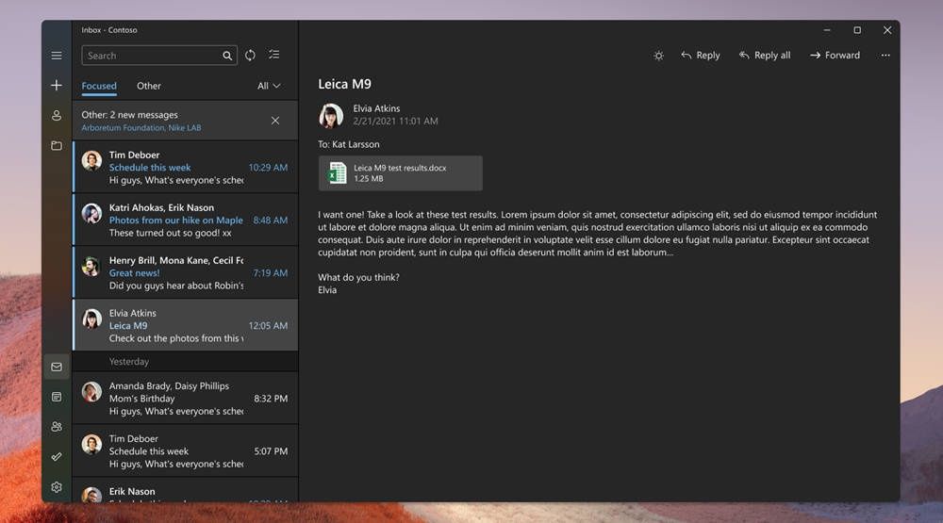Open Photos from our hike message
Viewport: 943px width, 523px height.
tap(185, 220)
